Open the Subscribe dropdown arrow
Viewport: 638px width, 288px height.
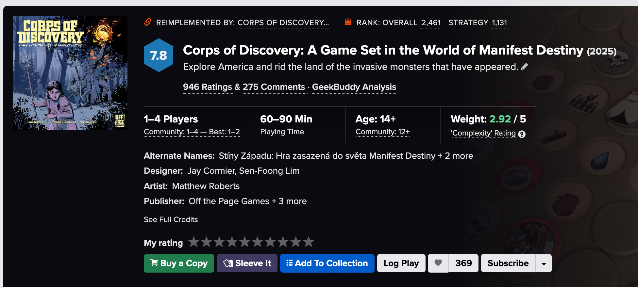[544, 263]
